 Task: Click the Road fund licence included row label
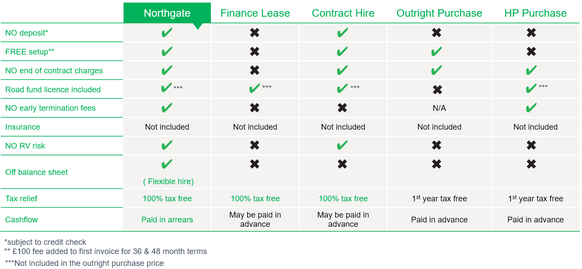(53, 90)
